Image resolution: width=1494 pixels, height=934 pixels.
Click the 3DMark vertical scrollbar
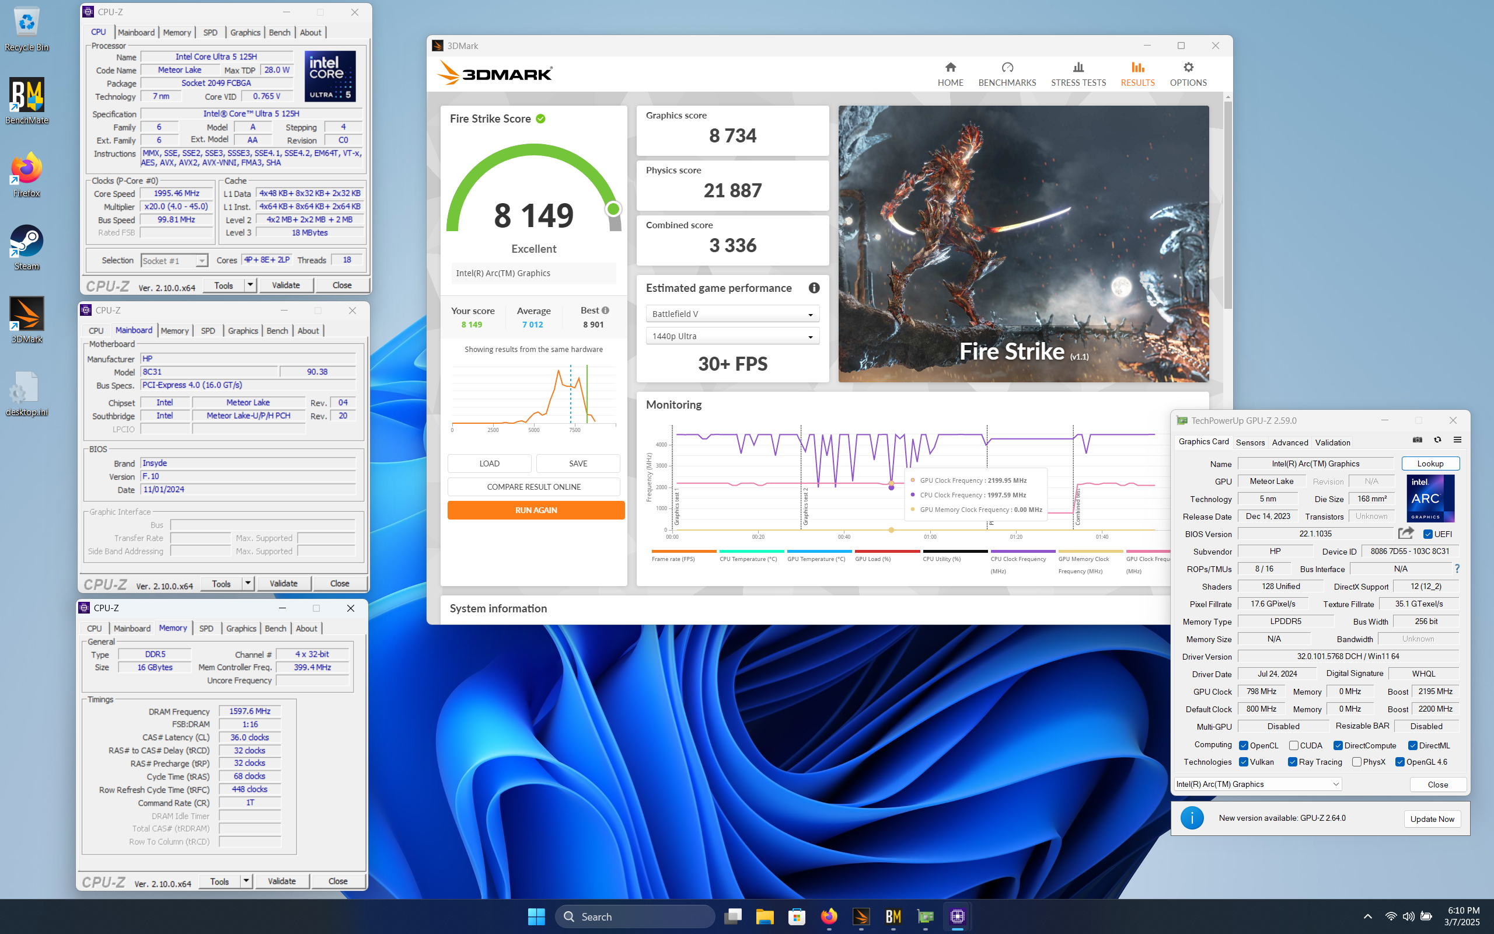tap(1227, 204)
